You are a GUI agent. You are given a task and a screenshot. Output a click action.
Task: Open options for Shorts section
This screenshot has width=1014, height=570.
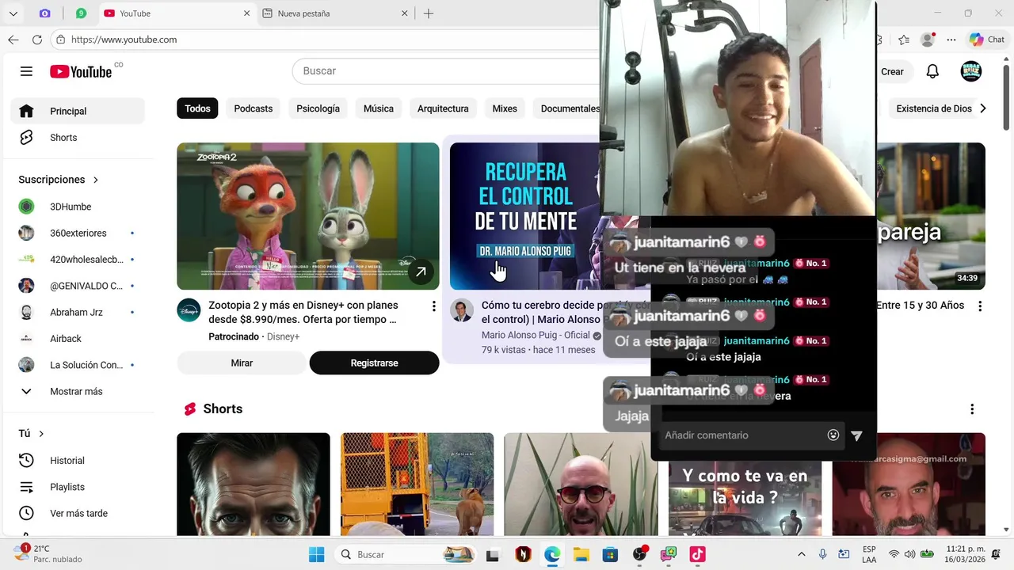[972, 409]
